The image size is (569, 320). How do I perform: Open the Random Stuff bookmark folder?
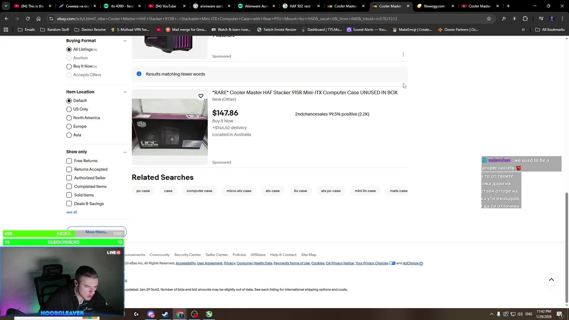pos(54,30)
